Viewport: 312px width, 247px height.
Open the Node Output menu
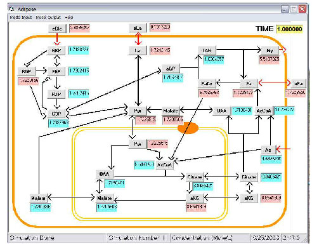click(x=48, y=18)
